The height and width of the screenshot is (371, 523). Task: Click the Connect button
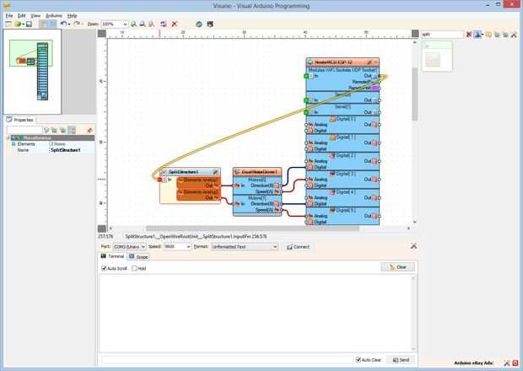298,247
